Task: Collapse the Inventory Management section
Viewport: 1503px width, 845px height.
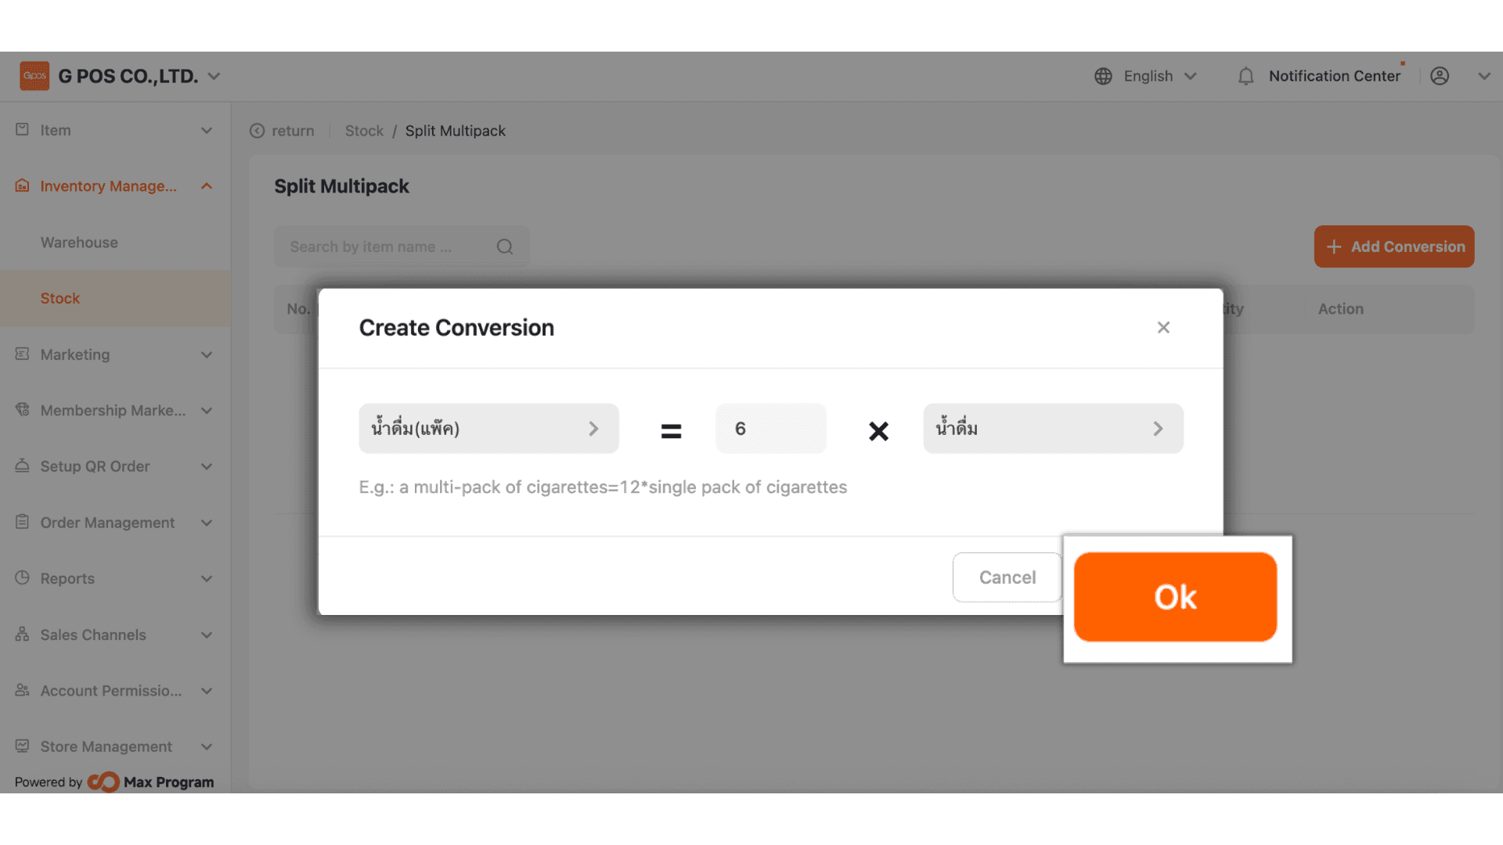Action: (x=207, y=186)
